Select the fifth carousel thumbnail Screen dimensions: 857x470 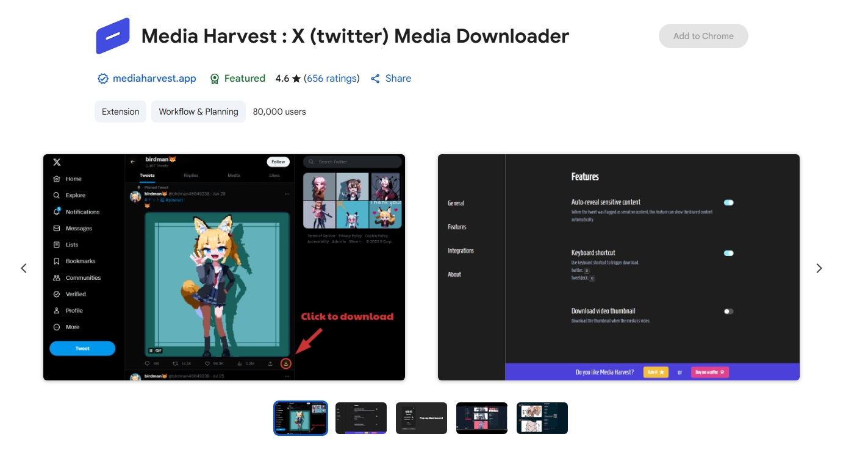(542, 418)
